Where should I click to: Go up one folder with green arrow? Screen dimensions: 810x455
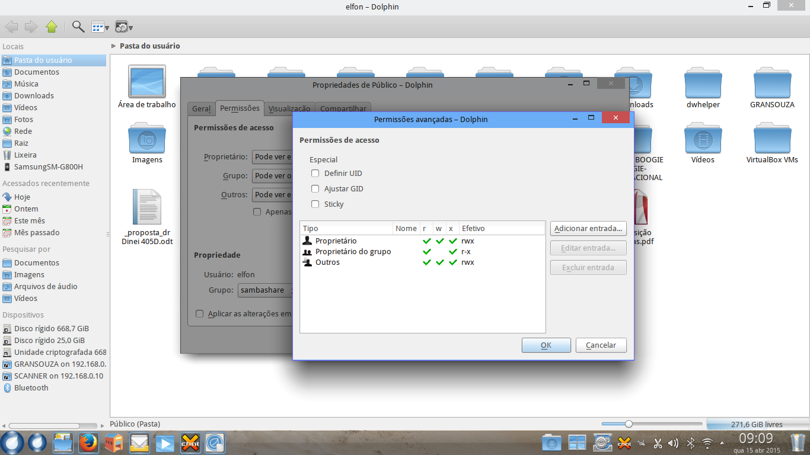[52, 26]
